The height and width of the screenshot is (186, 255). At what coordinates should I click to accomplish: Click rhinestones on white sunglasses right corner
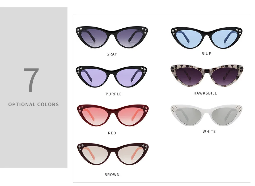point(239,109)
